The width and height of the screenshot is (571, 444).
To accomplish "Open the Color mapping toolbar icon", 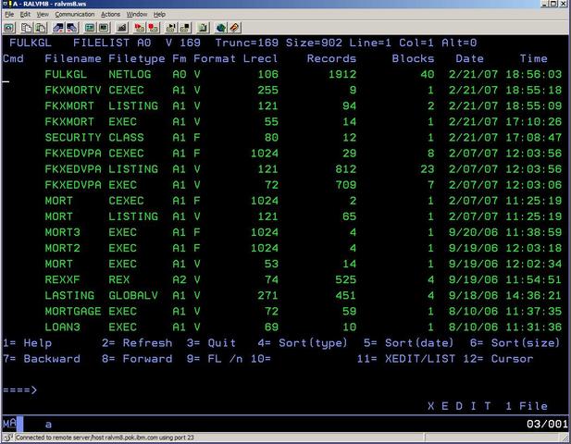I will (104, 28).
